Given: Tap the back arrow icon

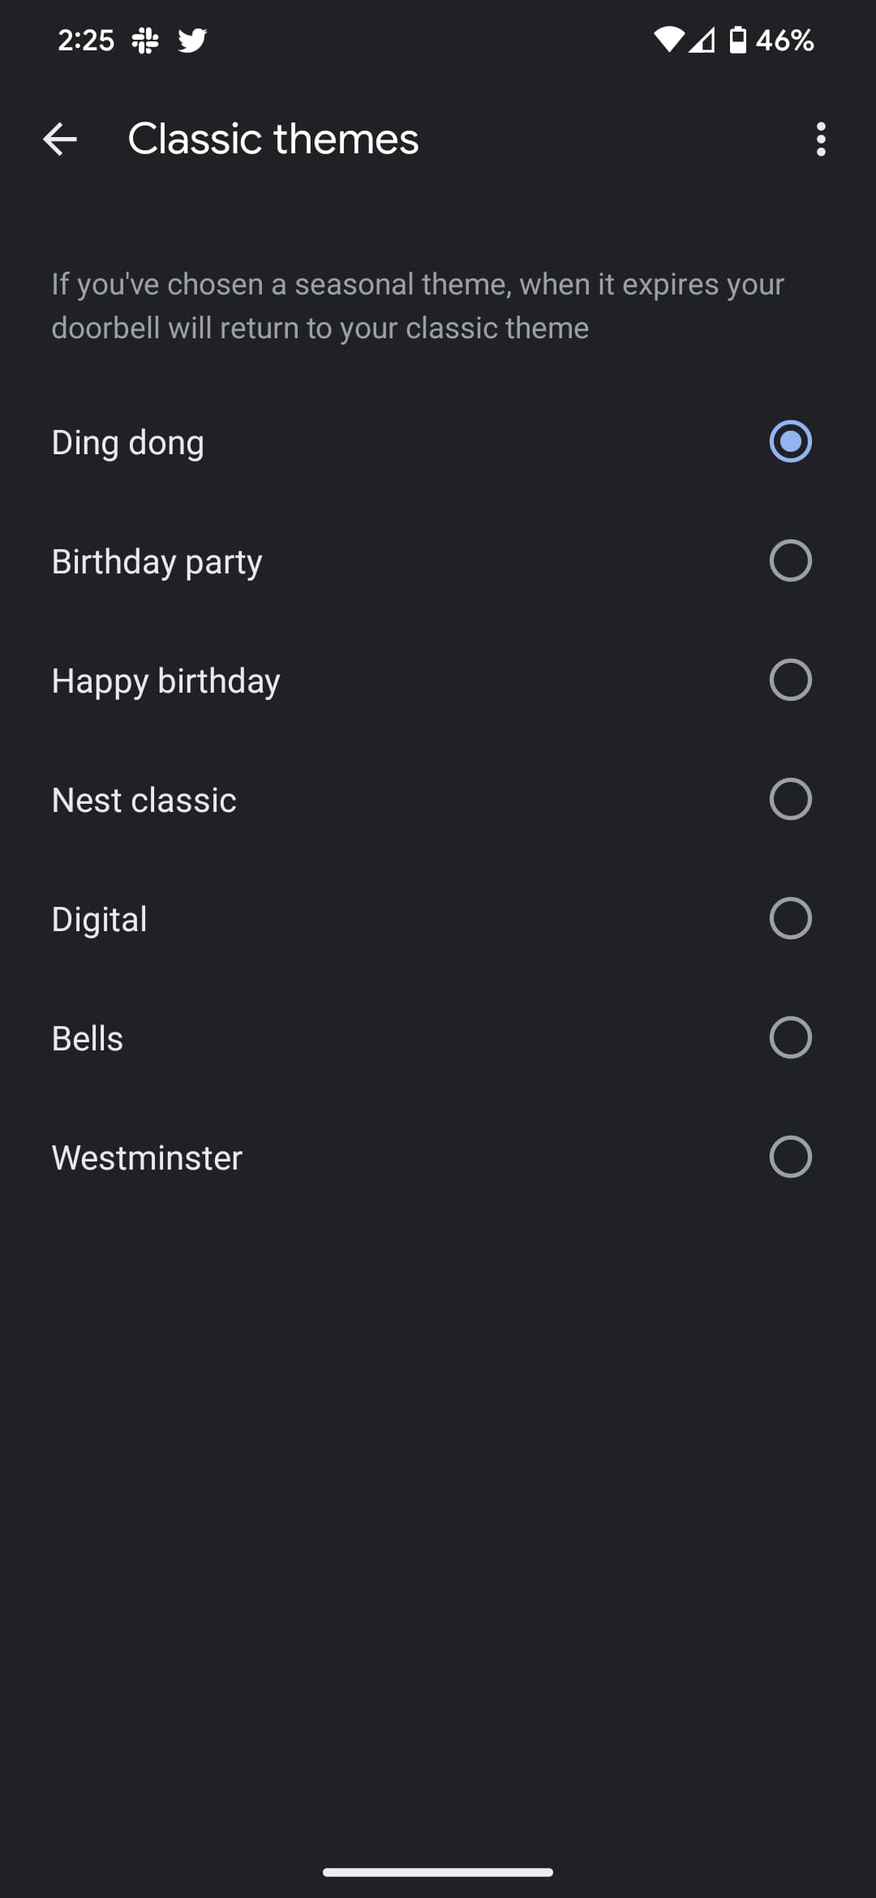Looking at the screenshot, I should click(x=60, y=140).
